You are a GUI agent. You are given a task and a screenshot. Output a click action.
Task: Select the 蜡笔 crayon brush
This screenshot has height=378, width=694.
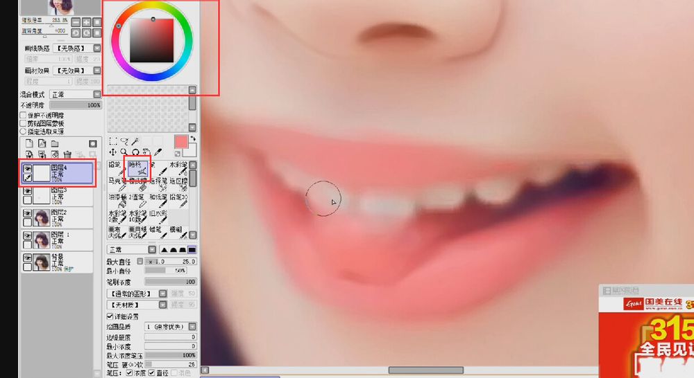(x=158, y=233)
